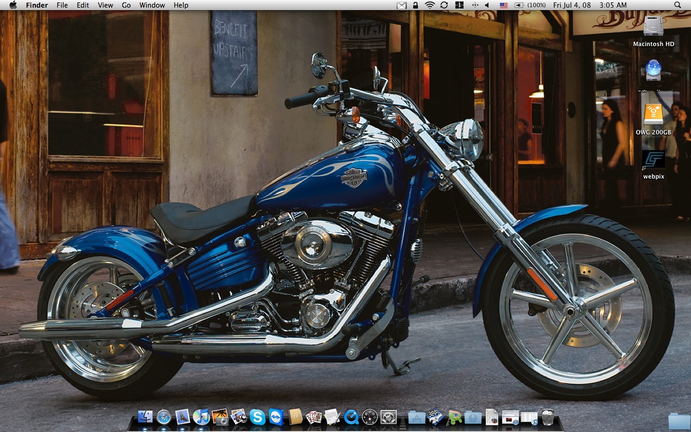Click the circular sync arrows menu bar icon

[x=444, y=5]
